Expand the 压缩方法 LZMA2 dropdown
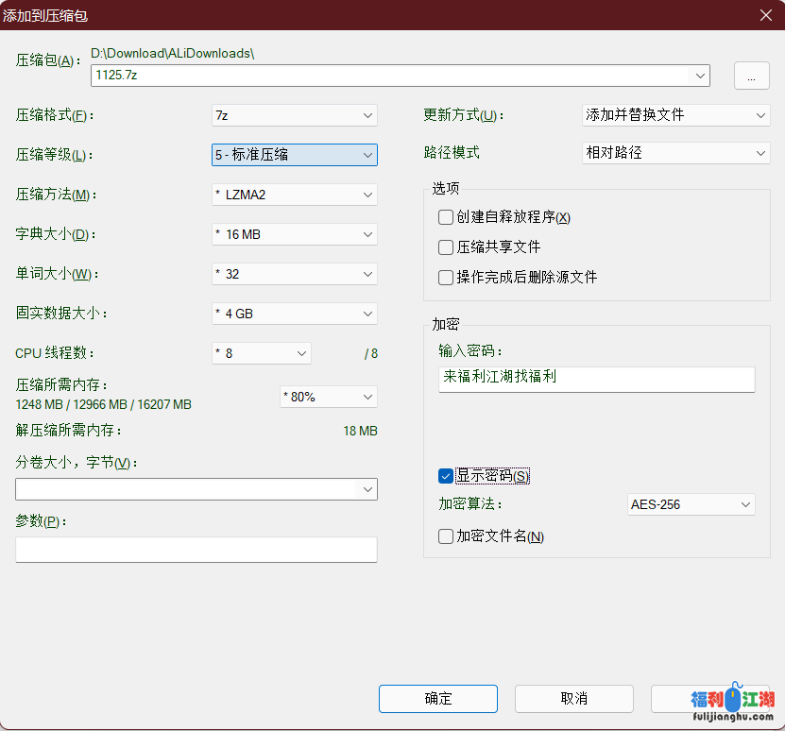The width and height of the screenshot is (785, 731). coord(295,195)
